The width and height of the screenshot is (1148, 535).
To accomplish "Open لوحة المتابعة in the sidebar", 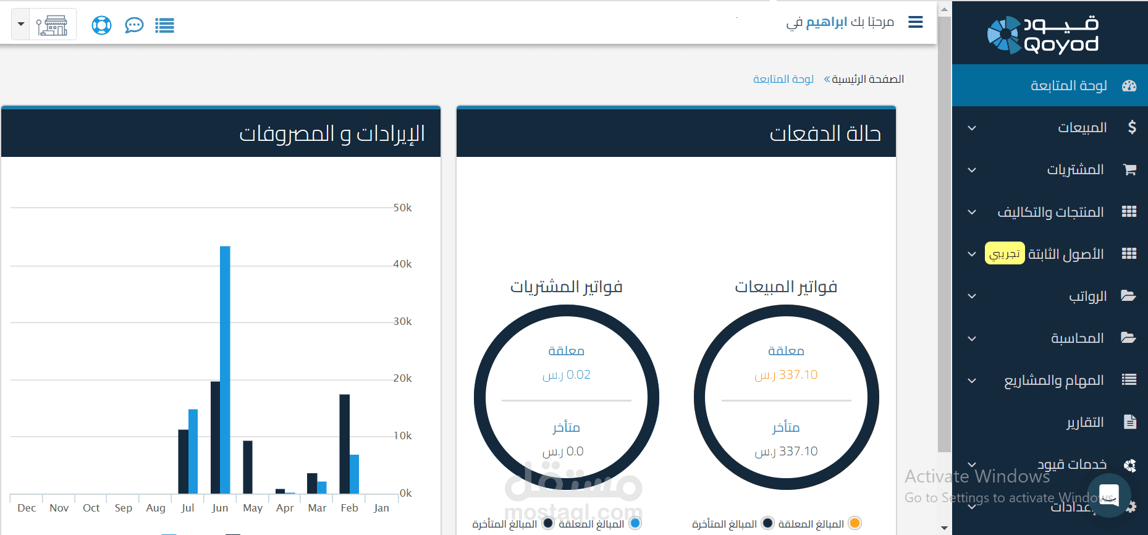I will coord(1050,85).
